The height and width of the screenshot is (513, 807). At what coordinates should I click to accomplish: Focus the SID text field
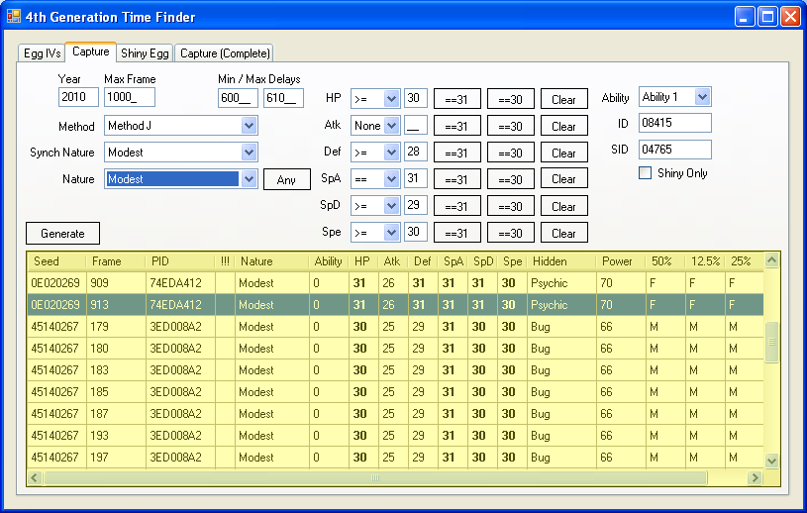click(675, 150)
